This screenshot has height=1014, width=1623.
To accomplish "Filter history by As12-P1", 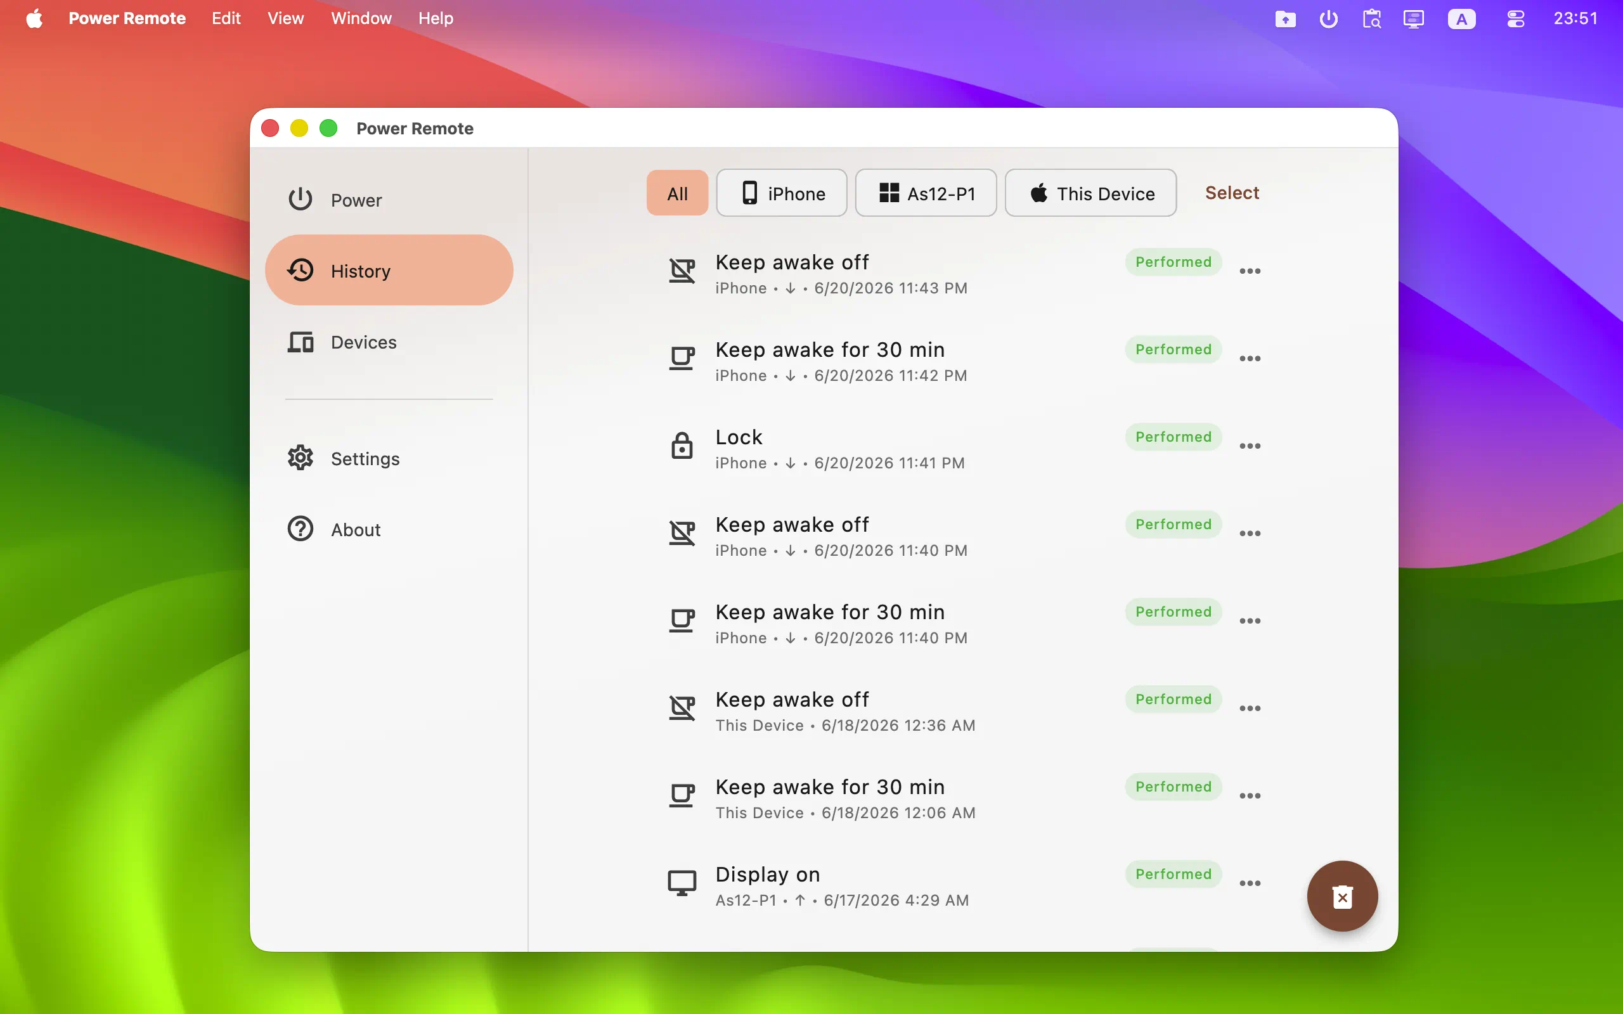I will (926, 193).
